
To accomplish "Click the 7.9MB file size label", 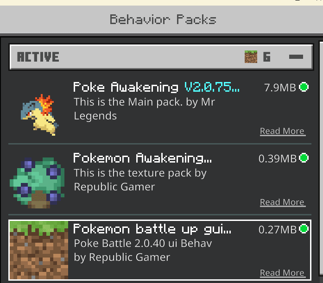I will coord(280,88).
